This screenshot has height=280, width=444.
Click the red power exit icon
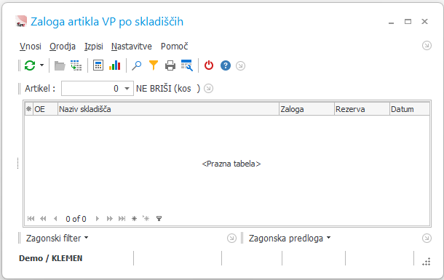(209, 65)
